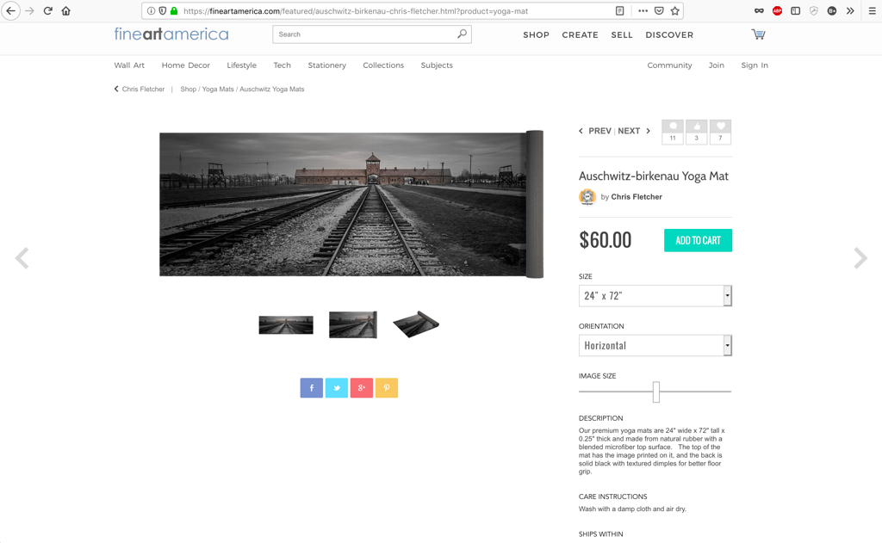The width and height of the screenshot is (882, 543).
Task: Share product on Twitter
Action: pyautogui.click(x=337, y=388)
